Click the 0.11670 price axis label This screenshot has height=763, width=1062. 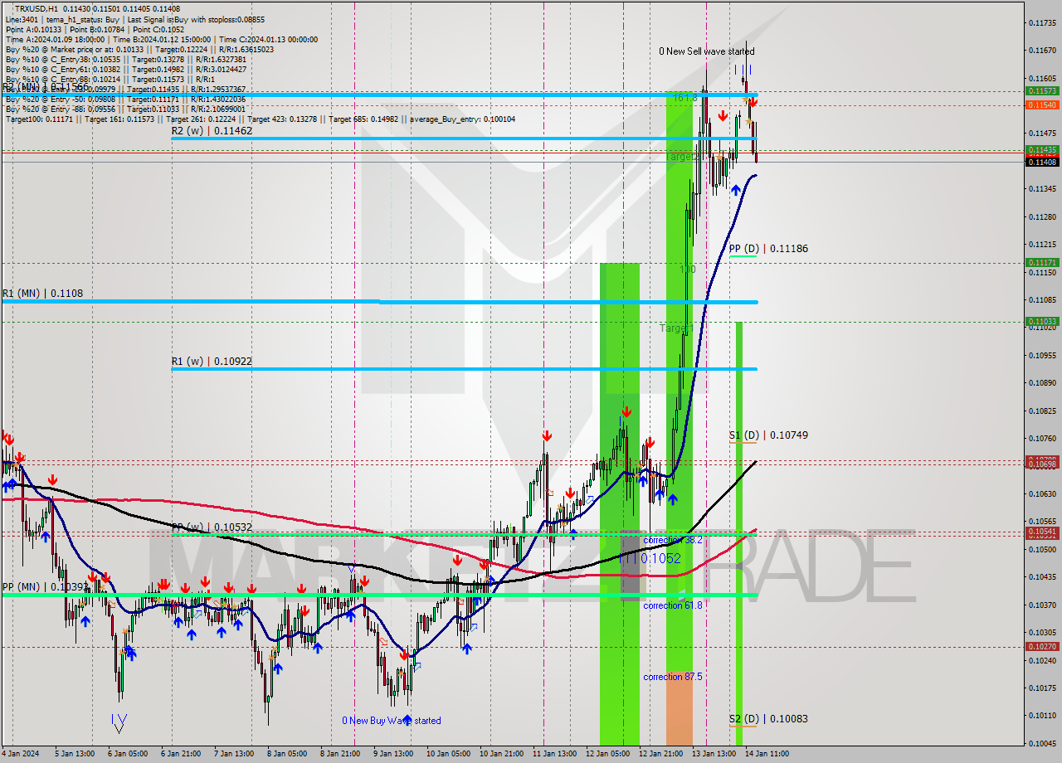(1042, 51)
